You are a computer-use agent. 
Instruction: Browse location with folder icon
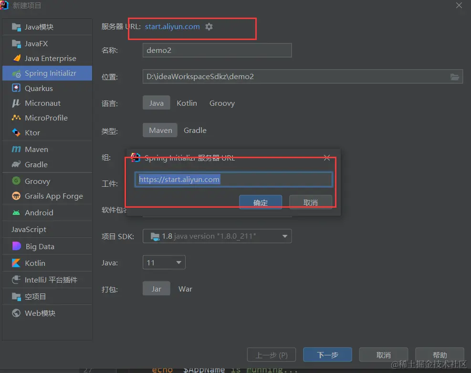454,77
